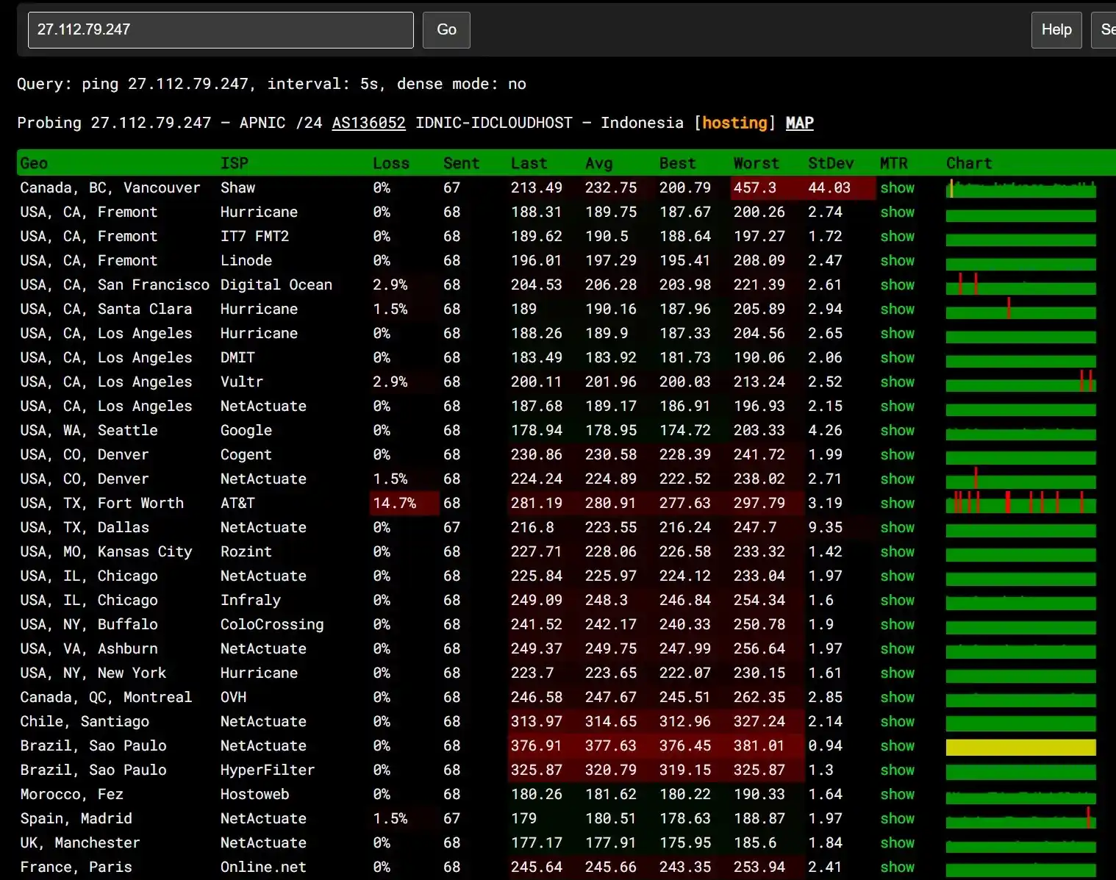
Task: Click the Vancouver Shaw latency chart
Action: (x=1021, y=188)
